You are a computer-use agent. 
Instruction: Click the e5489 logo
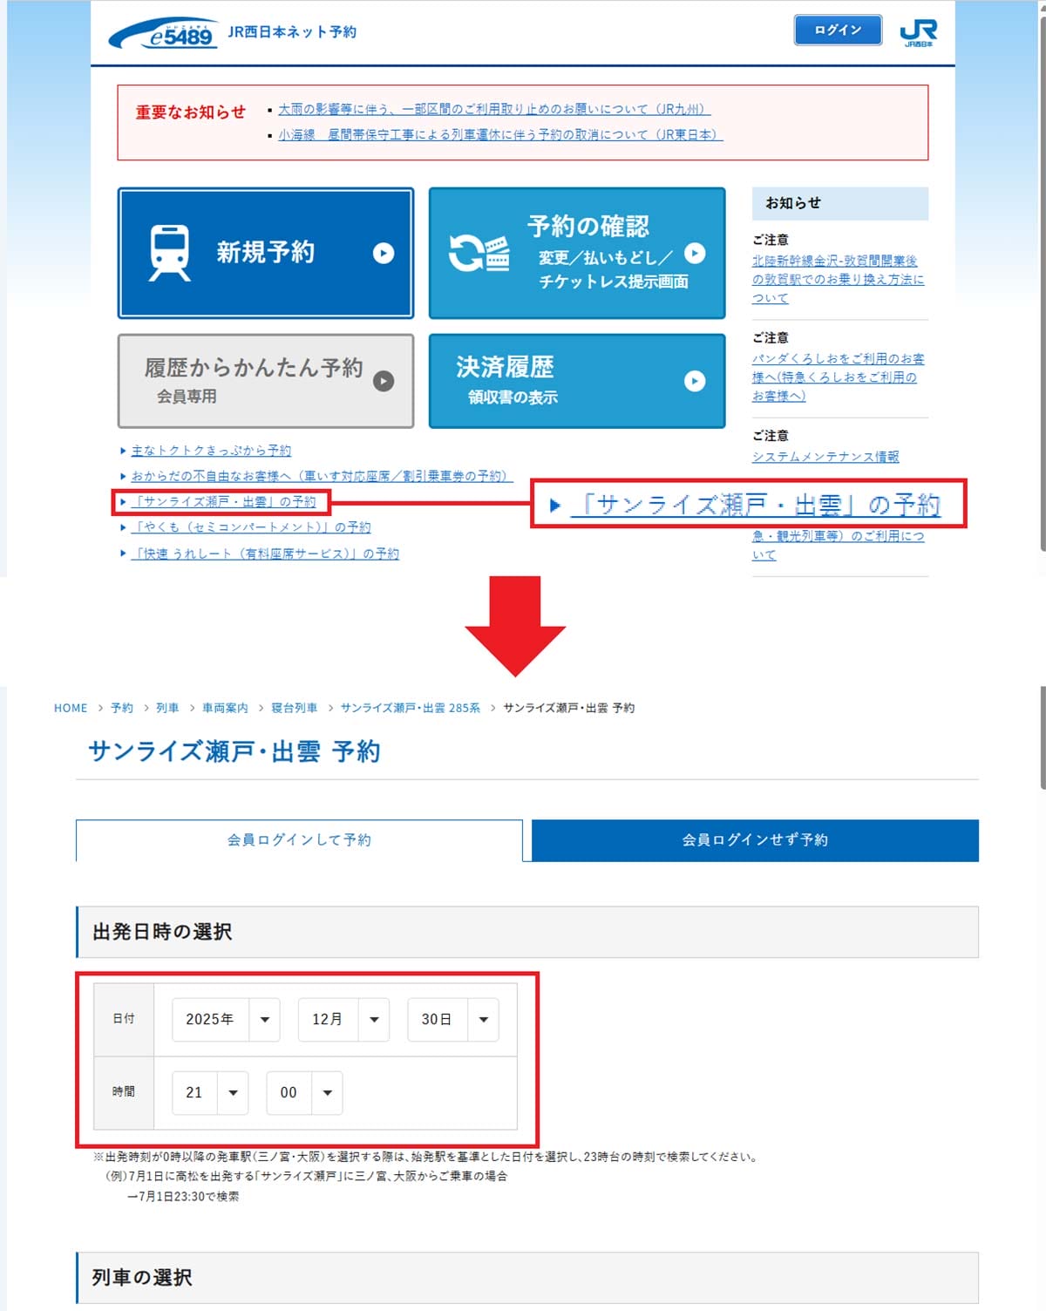[x=163, y=33]
